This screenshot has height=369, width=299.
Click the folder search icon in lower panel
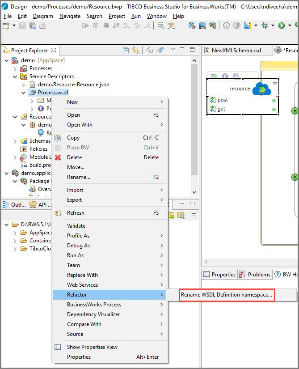[x=181, y=215]
